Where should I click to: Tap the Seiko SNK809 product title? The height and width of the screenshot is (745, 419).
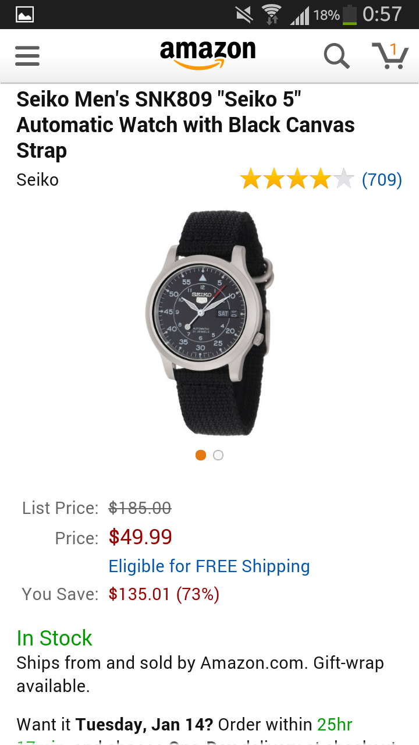pyautogui.click(x=186, y=125)
